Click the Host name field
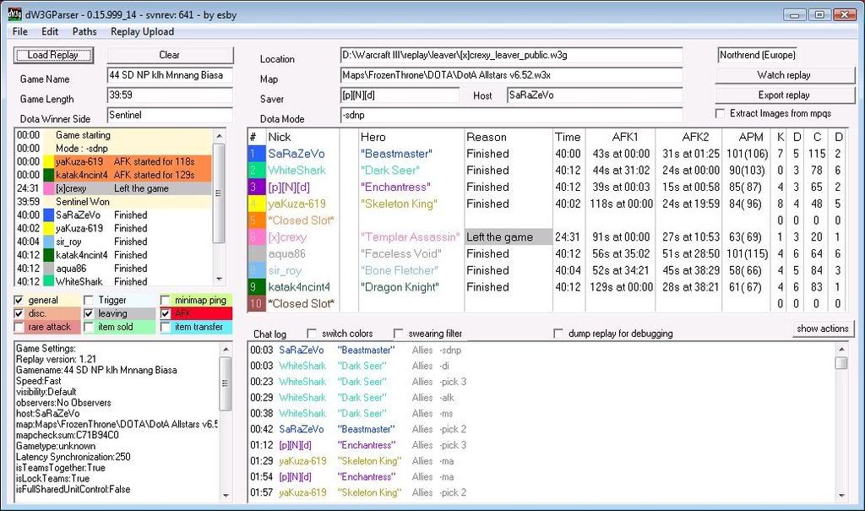 click(x=595, y=95)
